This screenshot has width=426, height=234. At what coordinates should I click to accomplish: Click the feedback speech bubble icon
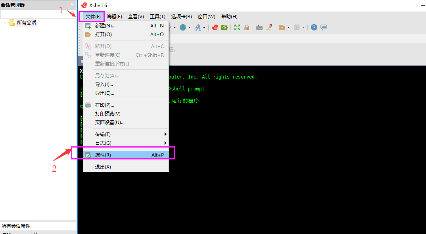[324, 27]
